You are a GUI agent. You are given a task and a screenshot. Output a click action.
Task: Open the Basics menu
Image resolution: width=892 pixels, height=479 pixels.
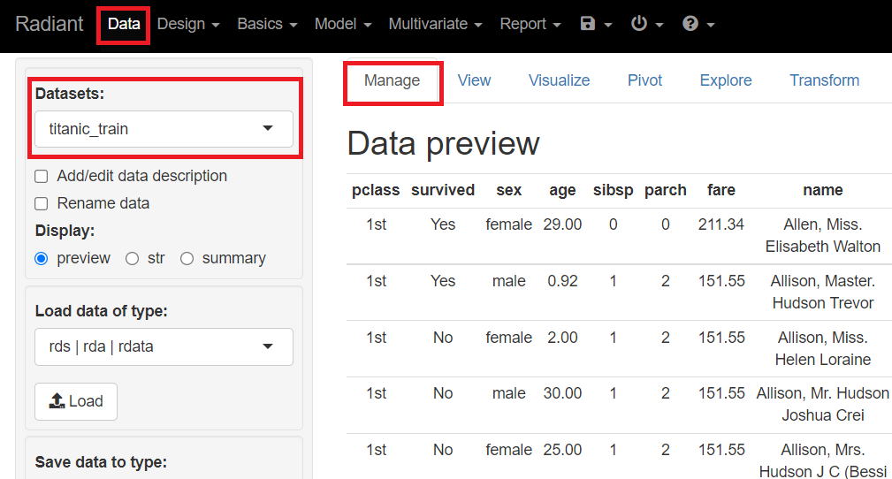(267, 24)
